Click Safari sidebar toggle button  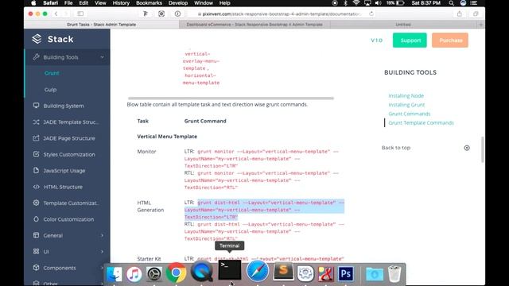click(x=80, y=14)
